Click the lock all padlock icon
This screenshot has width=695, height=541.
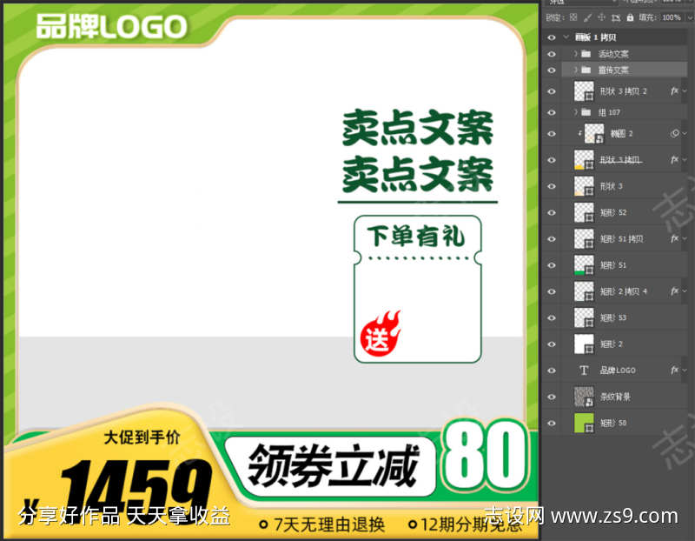[x=629, y=17]
